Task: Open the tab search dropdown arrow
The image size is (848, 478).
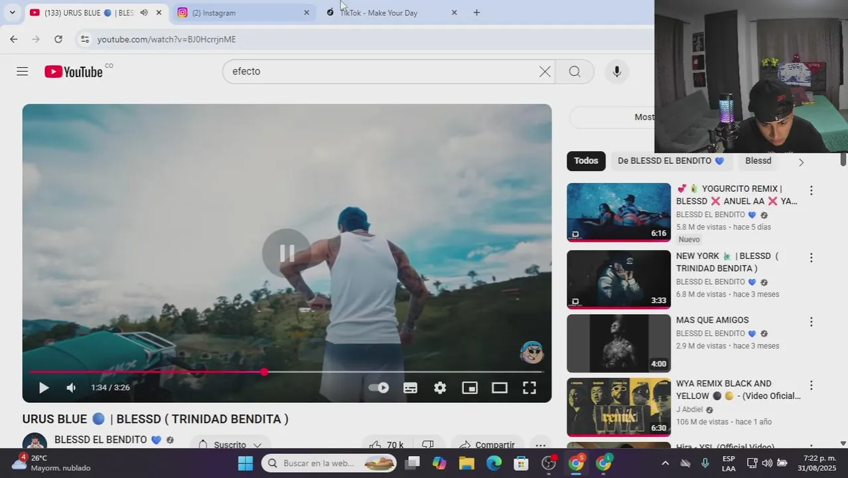Action: click(12, 13)
